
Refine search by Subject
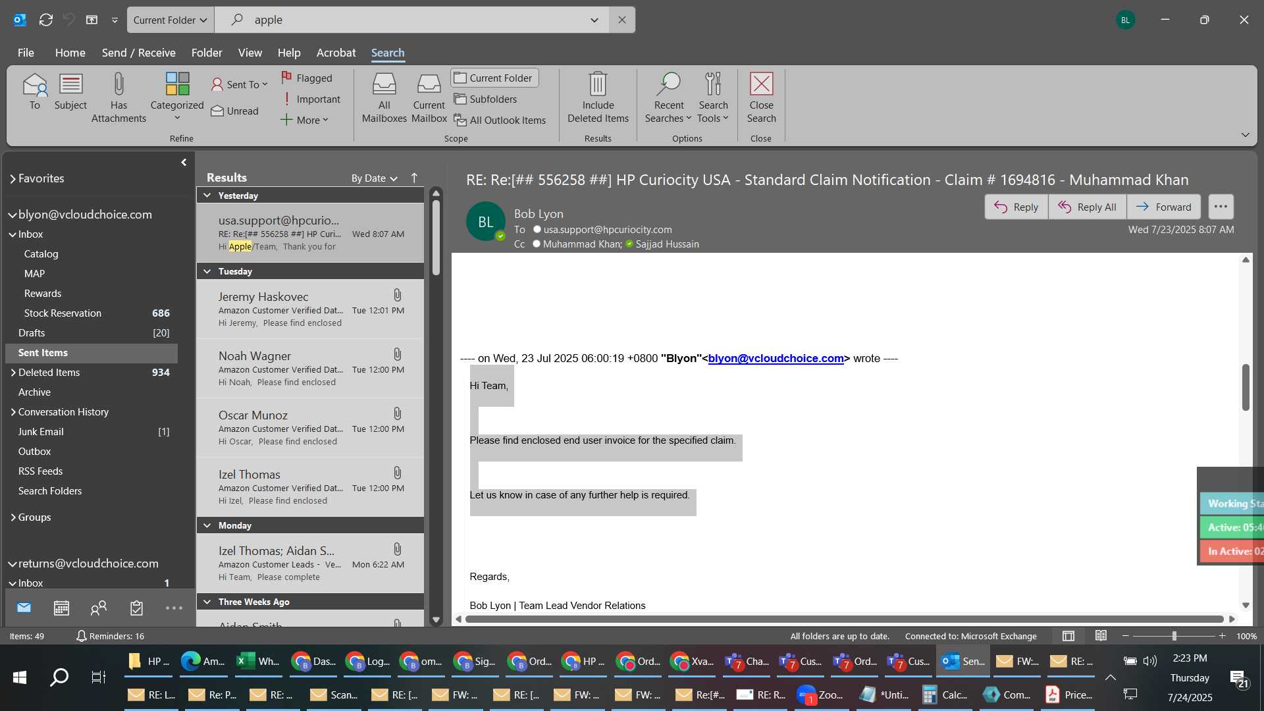(70, 91)
